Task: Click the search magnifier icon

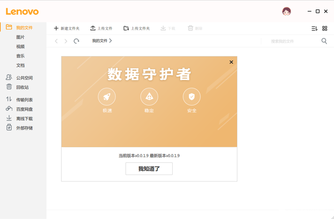Action: (324, 41)
